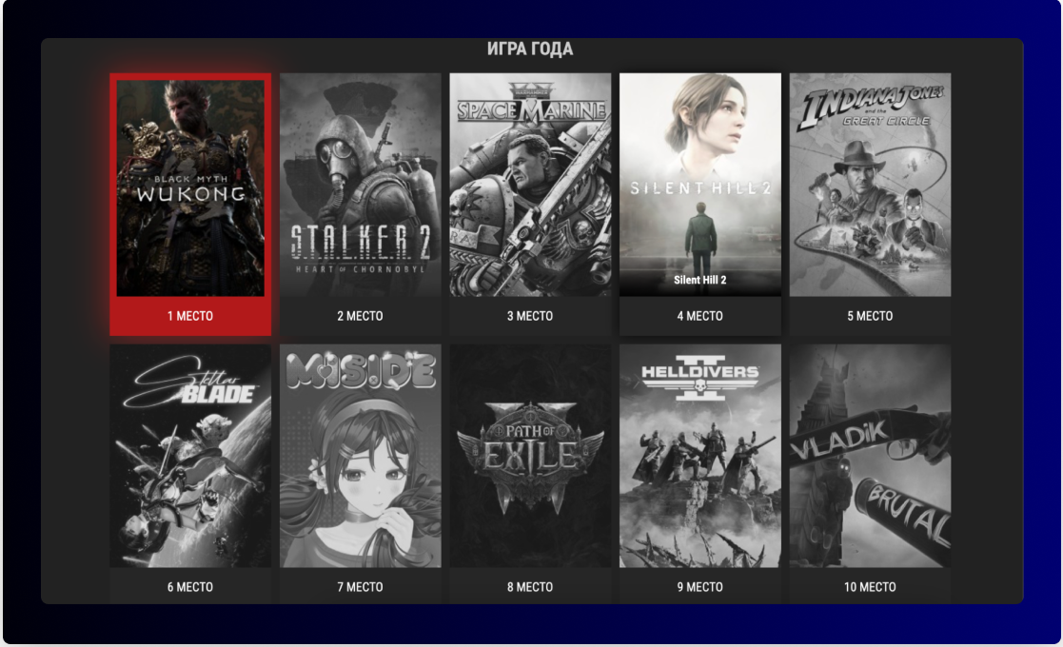
Task: Click the S.T.A.L.K.E.R. 2 cover art
Action: (x=360, y=186)
